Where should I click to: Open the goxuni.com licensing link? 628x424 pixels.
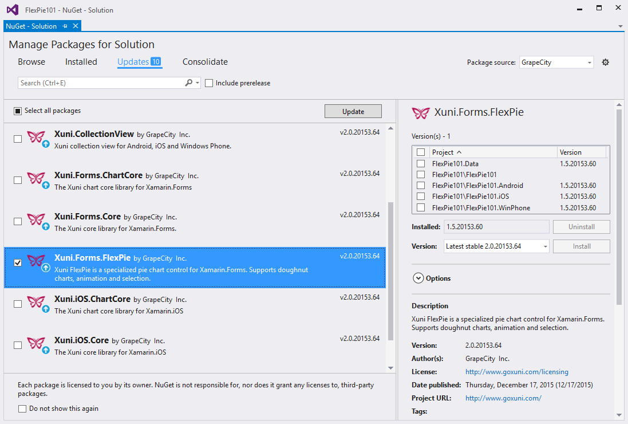click(x=517, y=372)
